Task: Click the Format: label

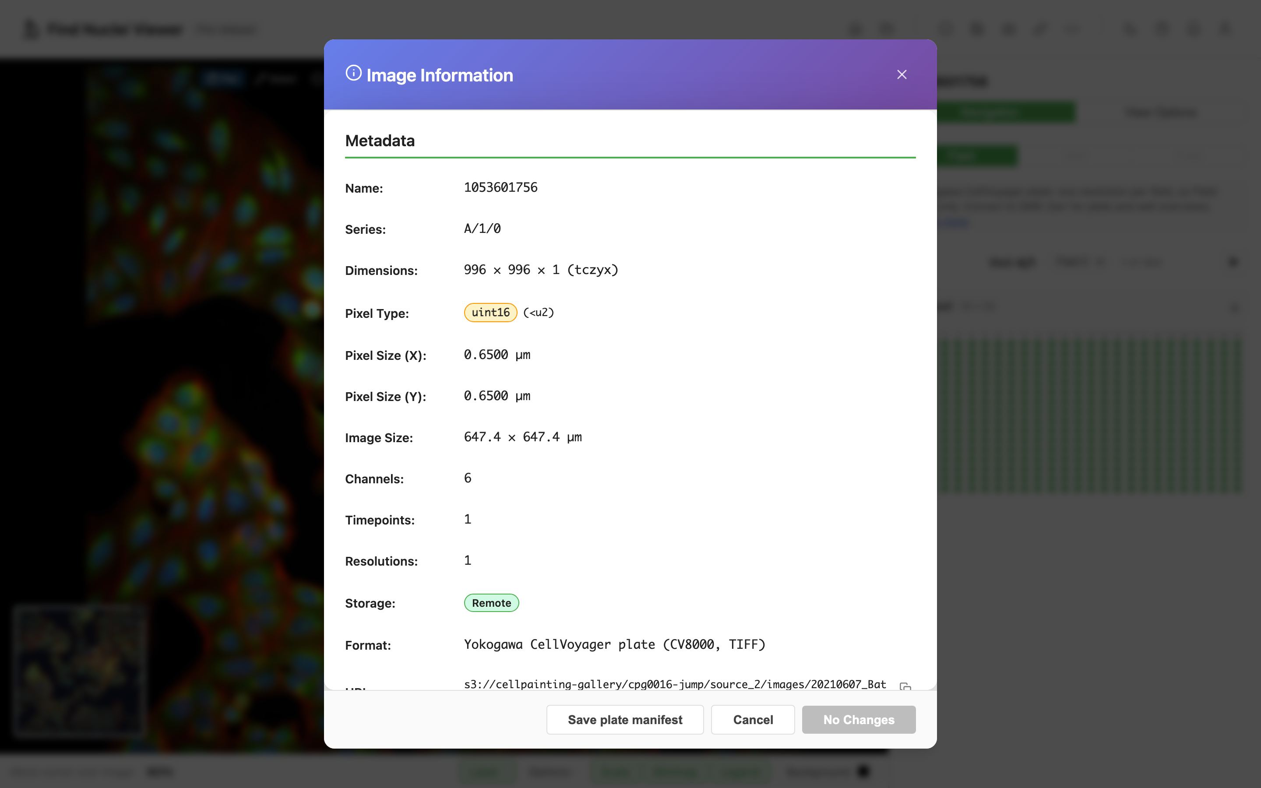Action: (x=368, y=646)
